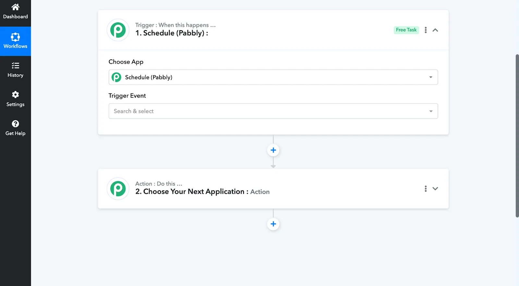519x286 pixels.
Task: Open the Choose App dropdown showing Schedule (Pabbly)
Action: pos(273,77)
